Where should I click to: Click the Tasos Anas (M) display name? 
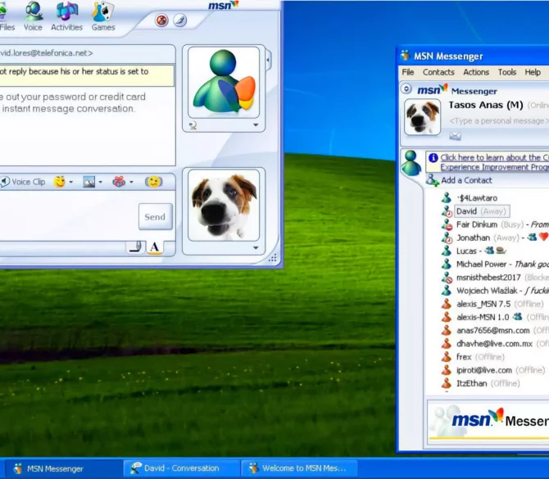(486, 105)
